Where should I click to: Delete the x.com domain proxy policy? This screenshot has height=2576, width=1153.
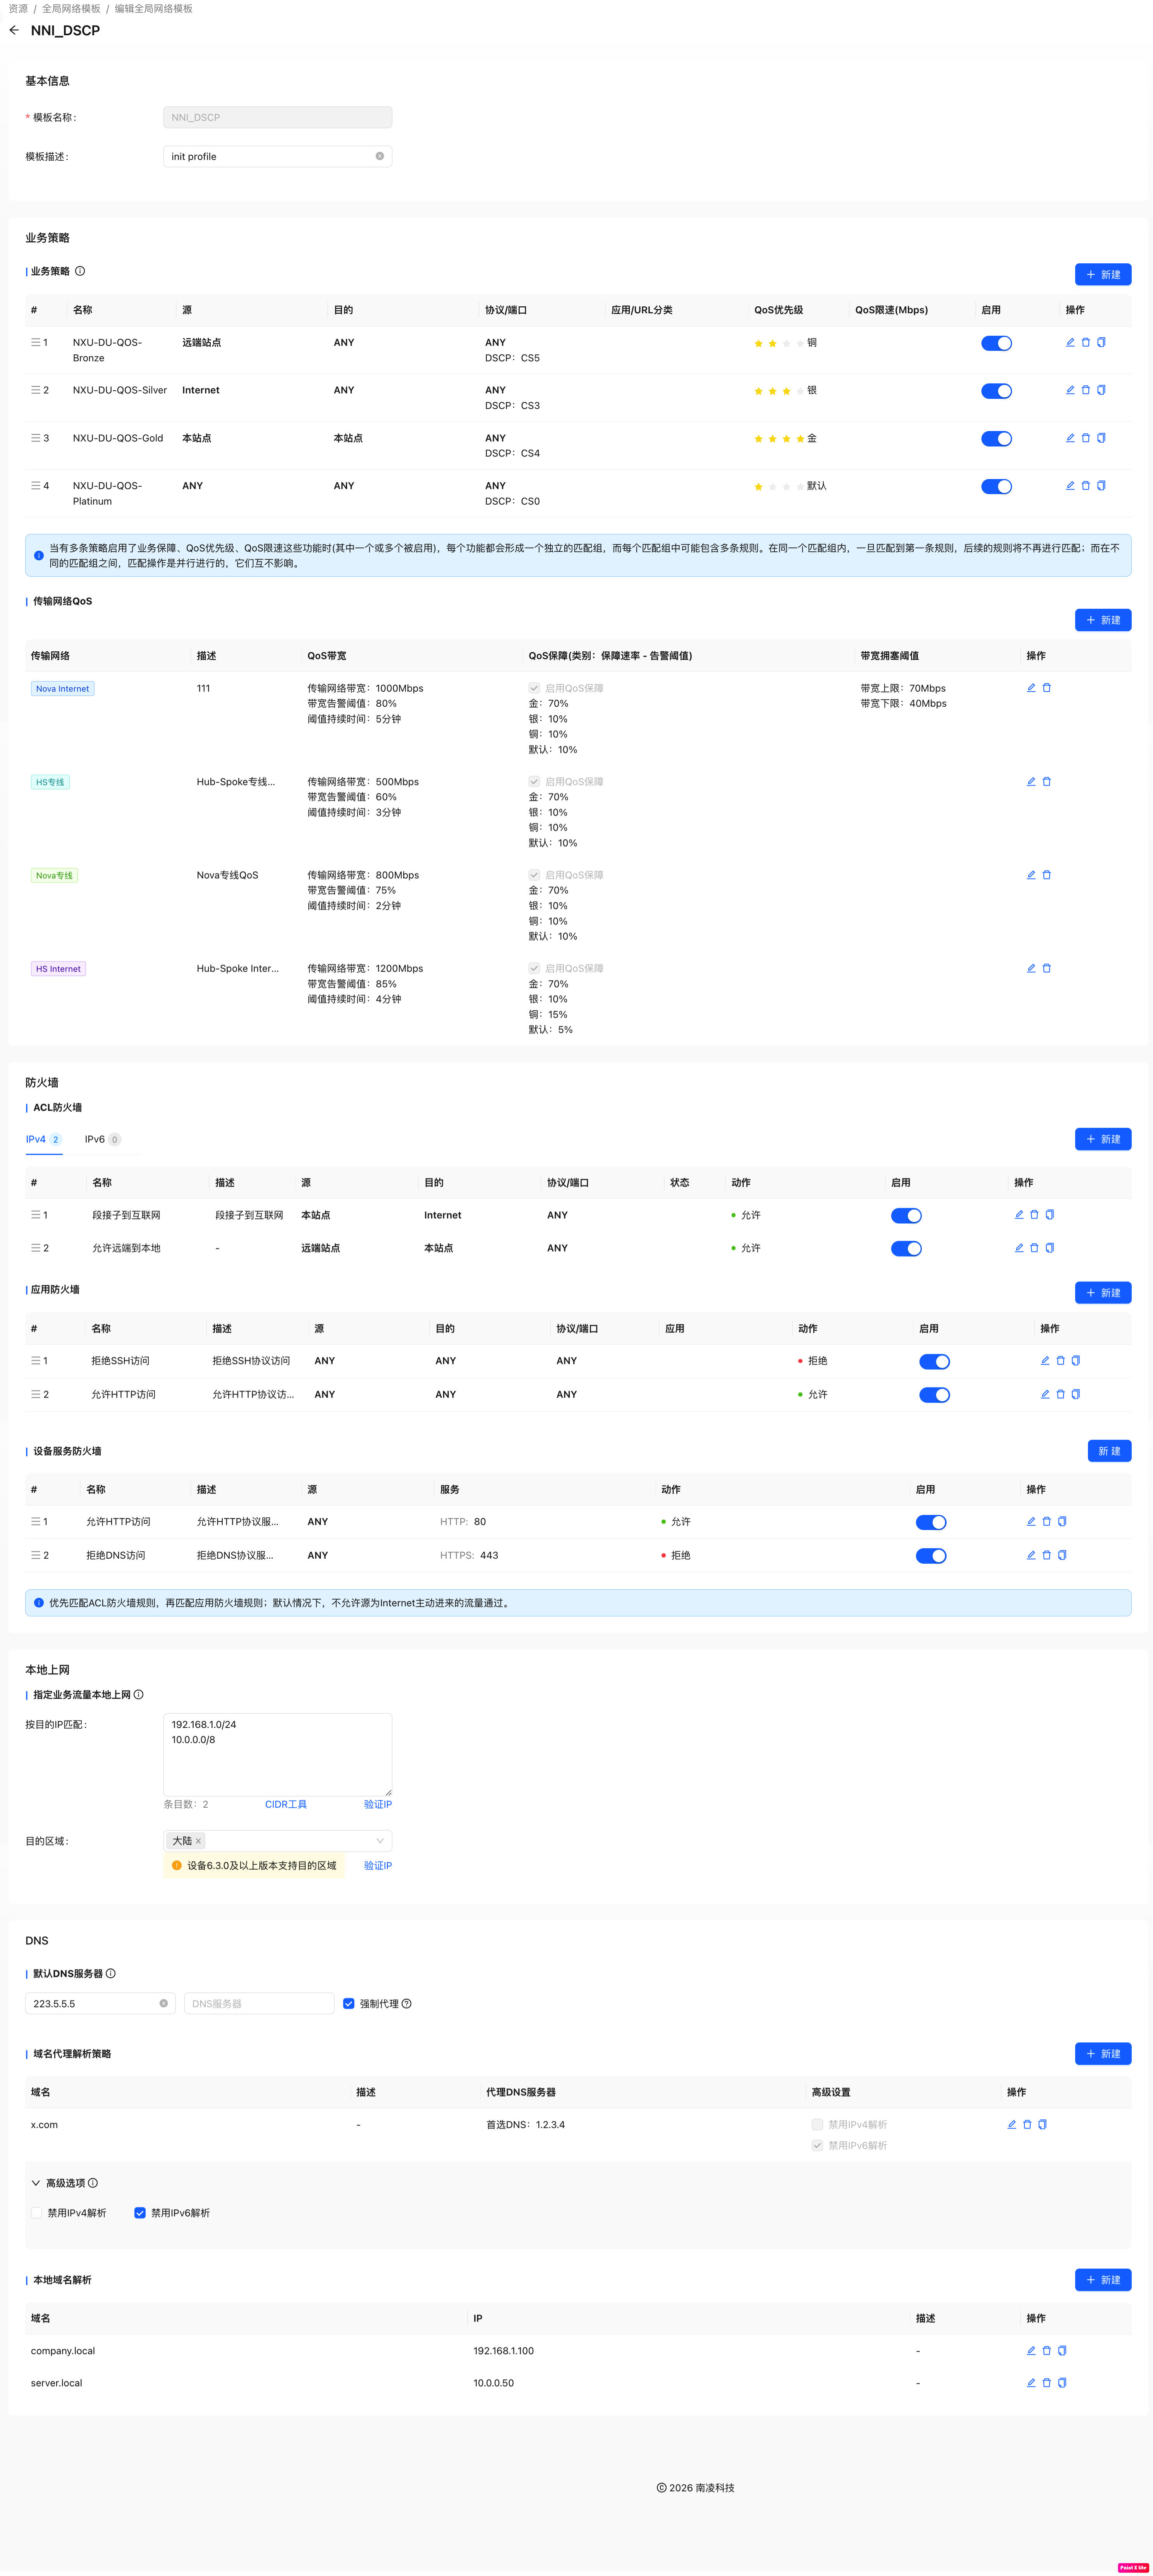[x=1027, y=2125]
